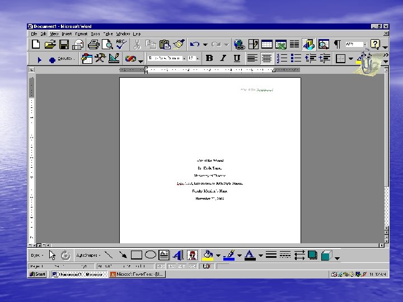Click the Security button

tap(65, 59)
